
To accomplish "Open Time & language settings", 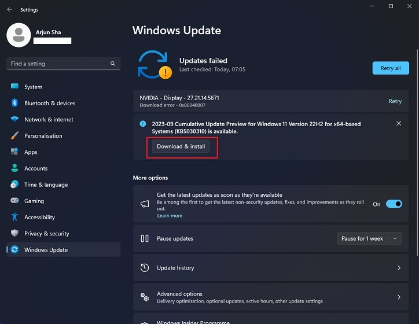I will coord(64,185).
